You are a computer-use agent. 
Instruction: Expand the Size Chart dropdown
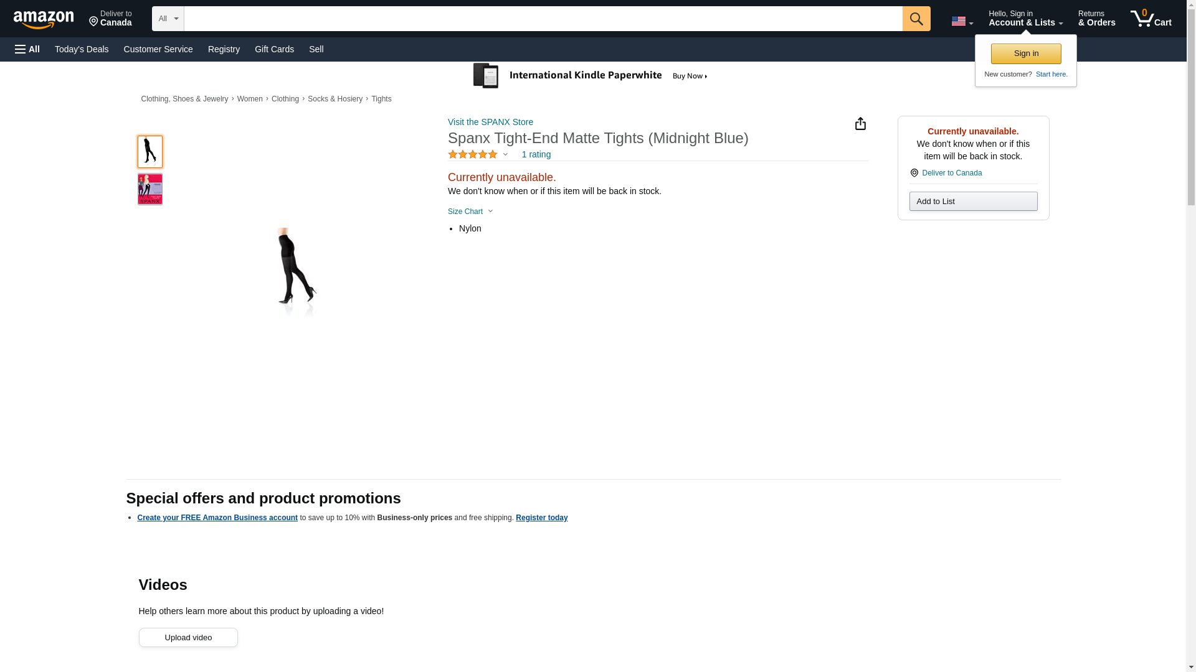[x=470, y=212]
